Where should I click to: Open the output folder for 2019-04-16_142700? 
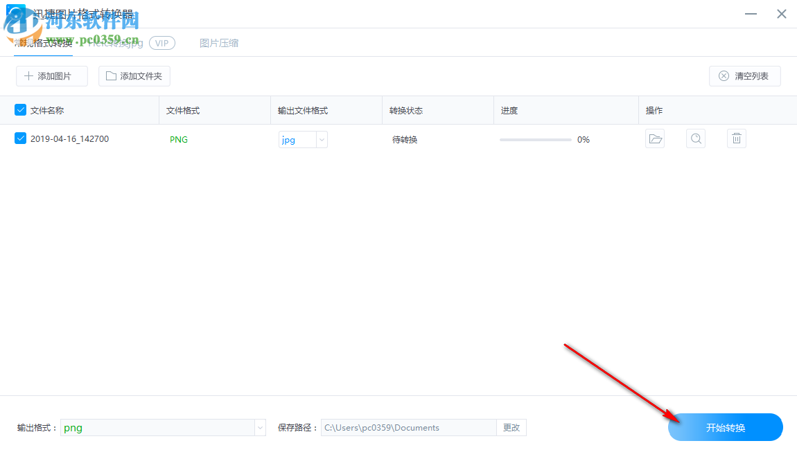pos(654,138)
